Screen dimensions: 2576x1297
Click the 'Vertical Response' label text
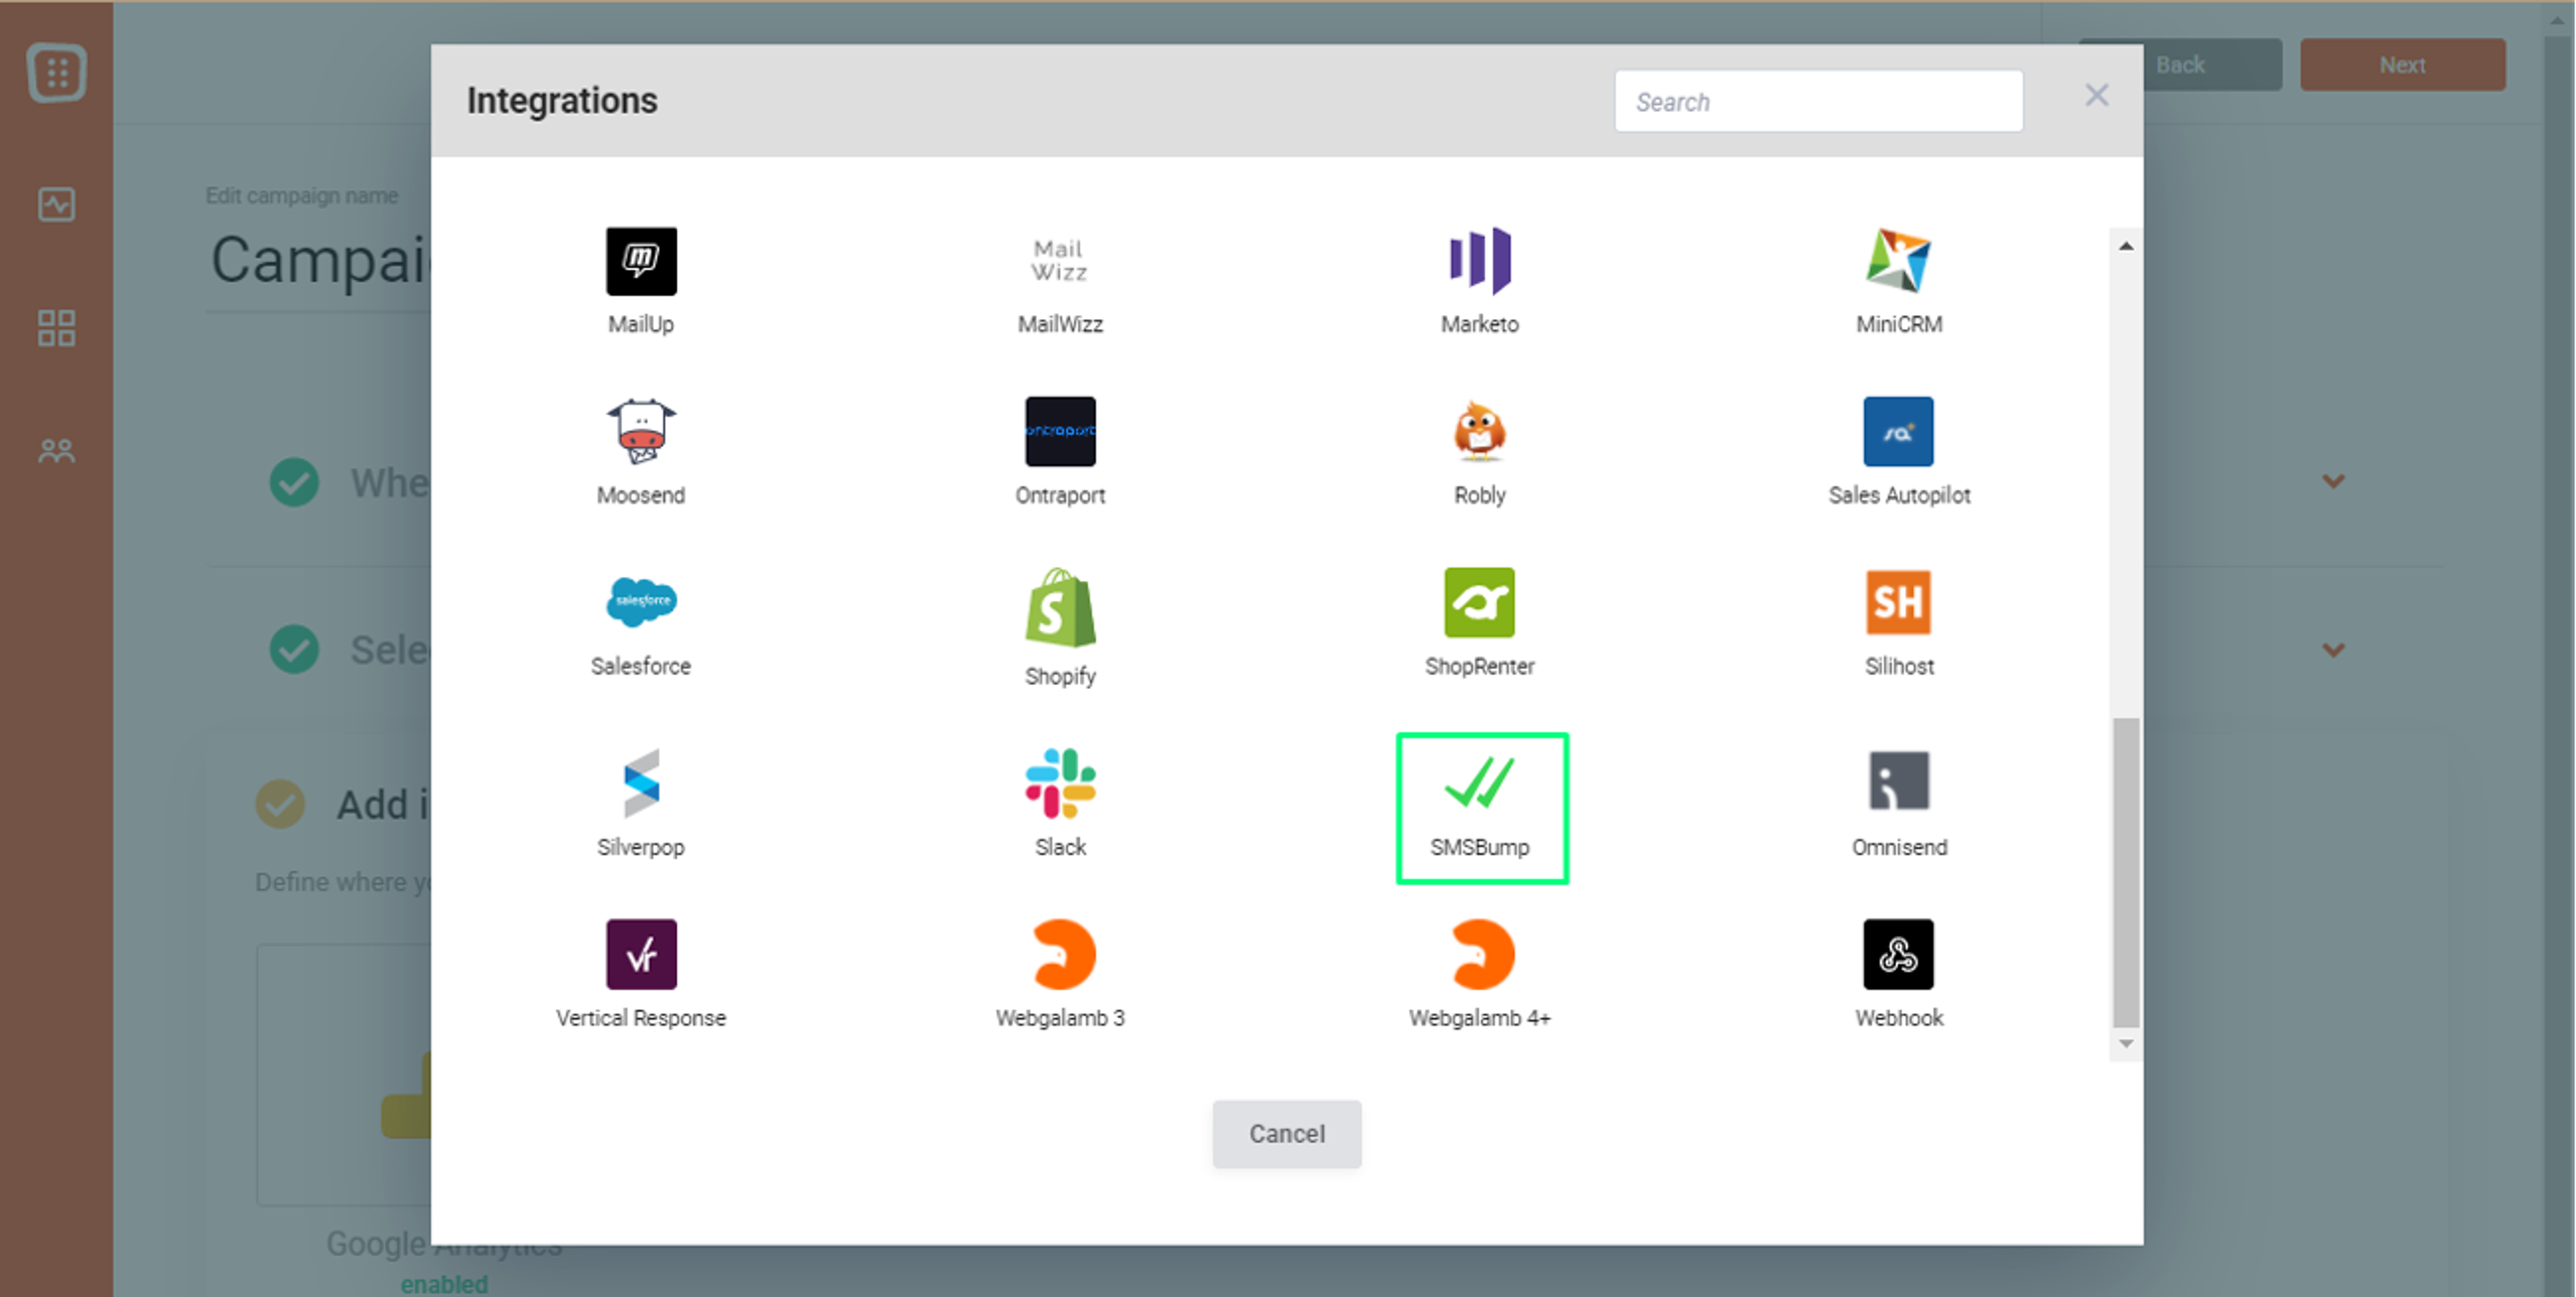pos(641,1018)
